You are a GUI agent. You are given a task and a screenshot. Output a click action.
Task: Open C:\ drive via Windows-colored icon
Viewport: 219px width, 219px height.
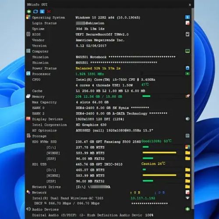pyautogui.click(x=187, y=147)
